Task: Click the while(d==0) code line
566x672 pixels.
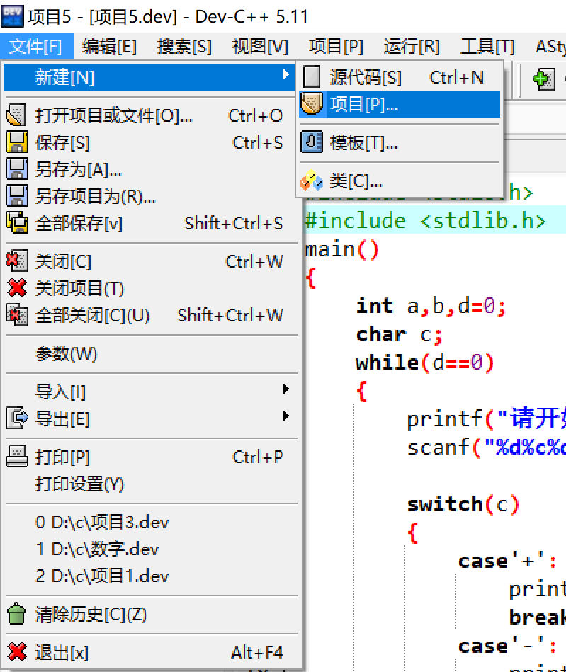Action: point(425,363)
